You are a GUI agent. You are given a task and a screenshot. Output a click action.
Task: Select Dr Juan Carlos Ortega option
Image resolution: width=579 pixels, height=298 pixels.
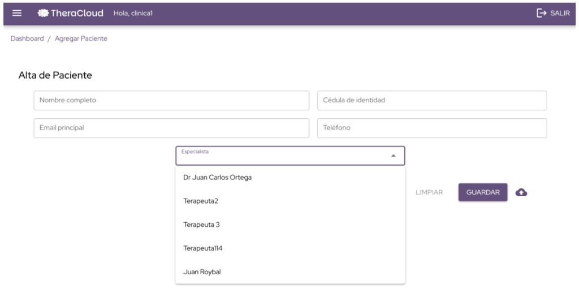coord(218,177)
